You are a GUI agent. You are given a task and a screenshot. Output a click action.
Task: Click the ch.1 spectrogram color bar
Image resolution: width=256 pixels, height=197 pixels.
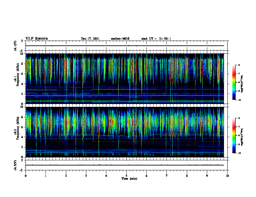point(234,82)
